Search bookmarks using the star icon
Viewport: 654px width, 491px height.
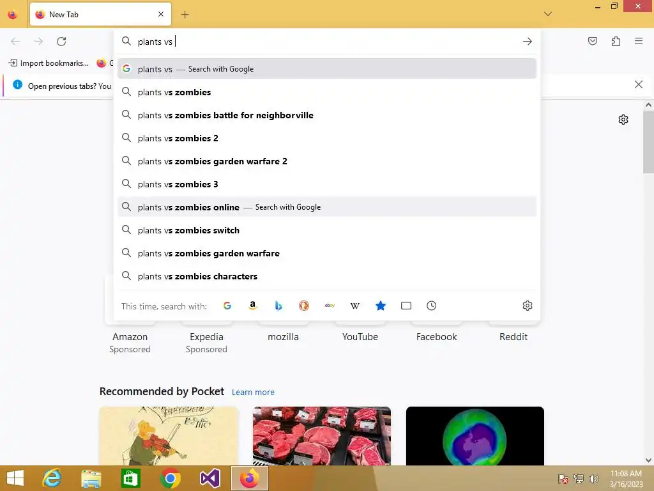click(x=381, y=306)
